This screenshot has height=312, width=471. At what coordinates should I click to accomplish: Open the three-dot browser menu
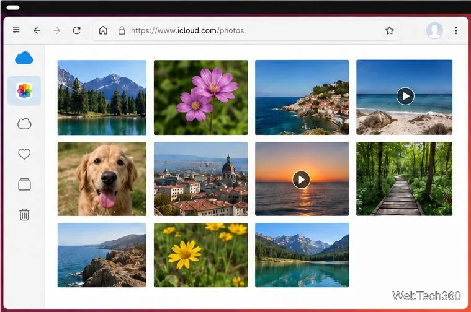tap(456, 30)
